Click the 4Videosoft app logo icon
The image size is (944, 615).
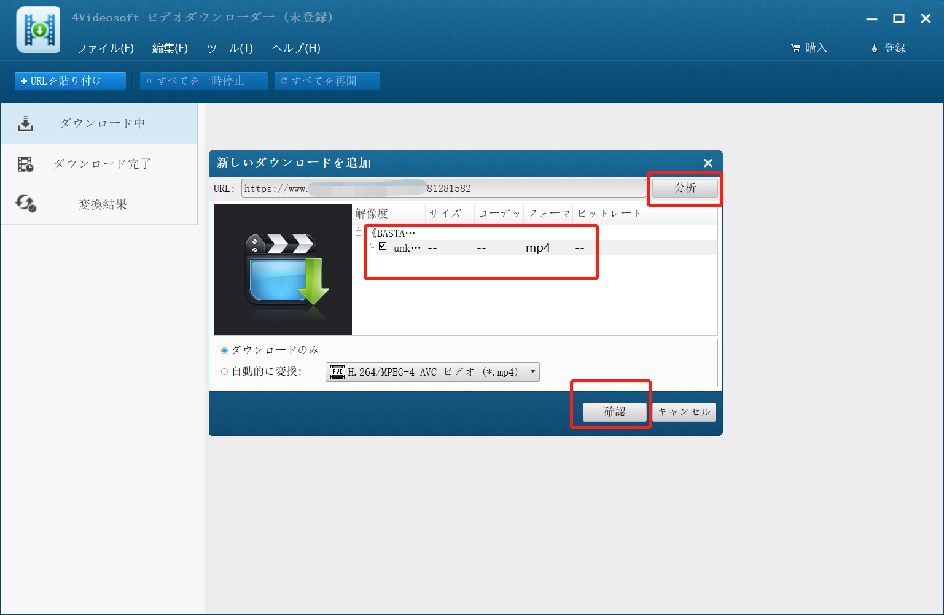tap(39, 29)
